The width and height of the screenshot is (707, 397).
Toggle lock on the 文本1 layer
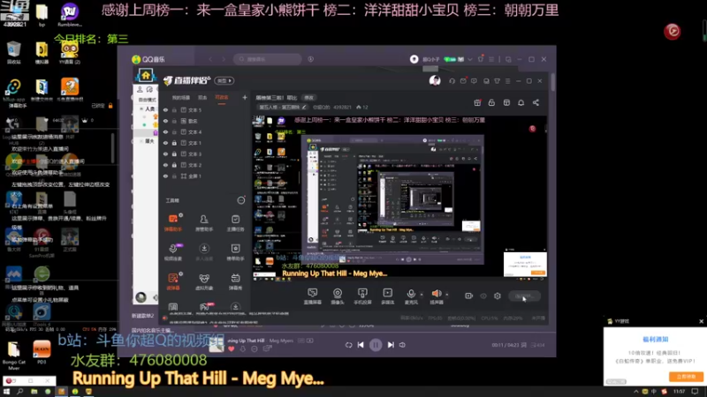click(x=174, y=143)
